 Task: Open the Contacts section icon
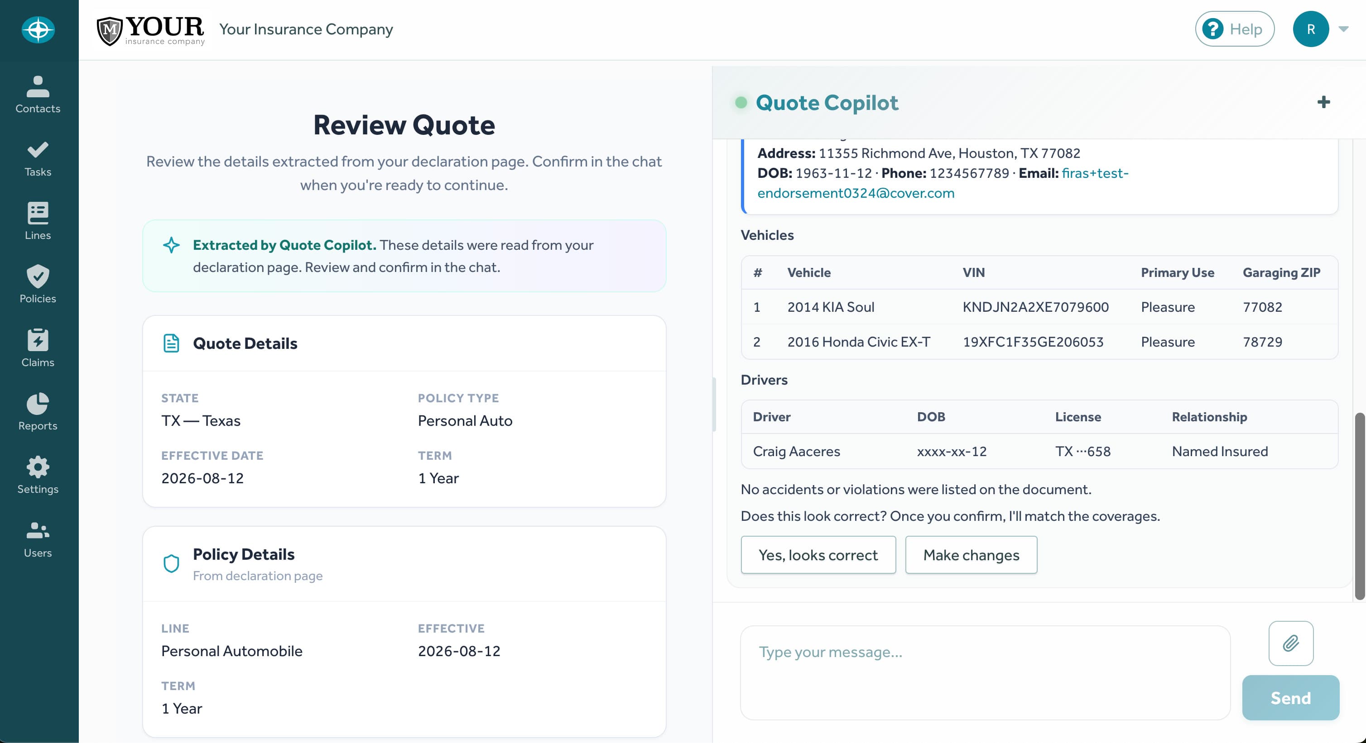pyautogui.click(x=38, y=86)
